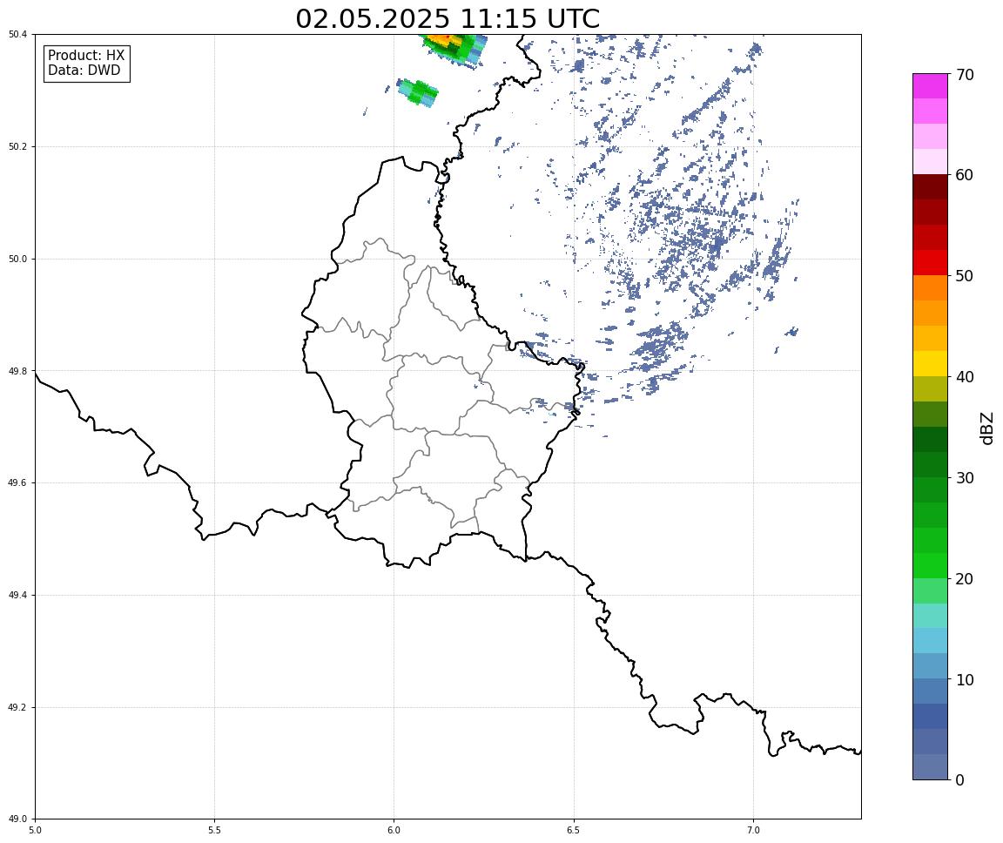Click the y-axis label "49.8"
This screenshot has width=1003, height=843.
pos(18,371)
